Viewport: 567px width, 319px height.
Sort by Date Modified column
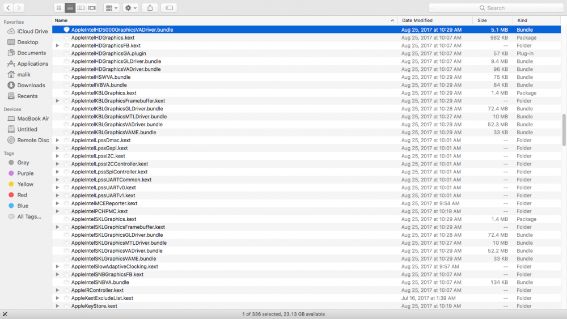tap(435, 20)
